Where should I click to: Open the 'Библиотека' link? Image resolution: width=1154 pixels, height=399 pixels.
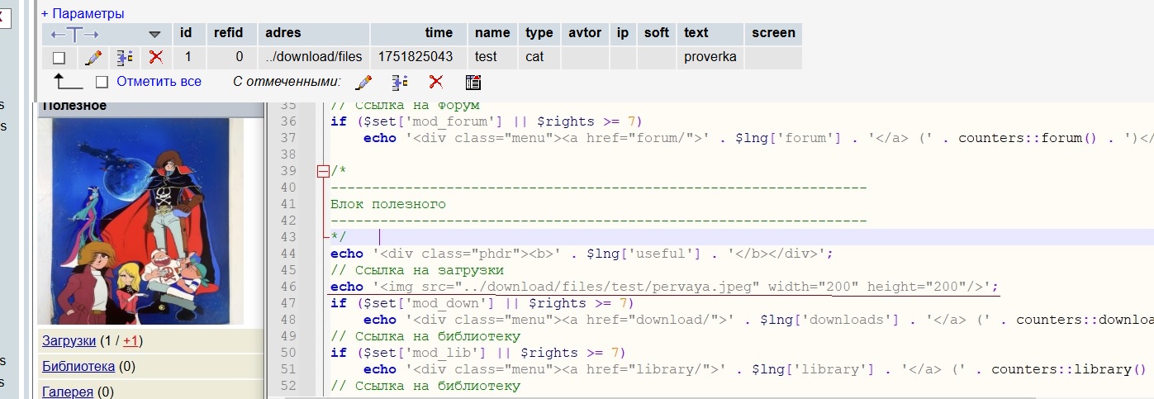point(78,366)
